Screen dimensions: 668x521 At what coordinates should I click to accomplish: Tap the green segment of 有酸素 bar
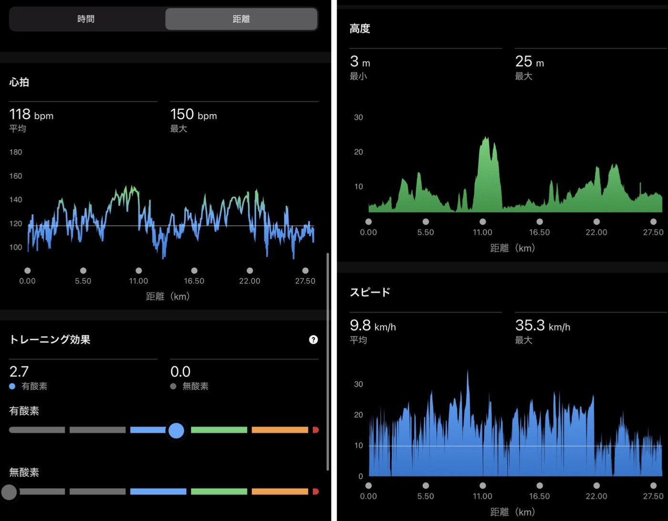(219, 430)
